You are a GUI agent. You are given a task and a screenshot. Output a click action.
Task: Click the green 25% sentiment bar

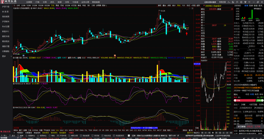(x=260, y=100)
